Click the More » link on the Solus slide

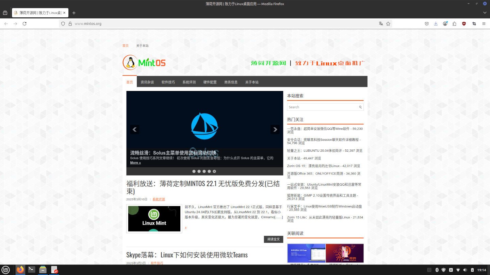[135, 163]
